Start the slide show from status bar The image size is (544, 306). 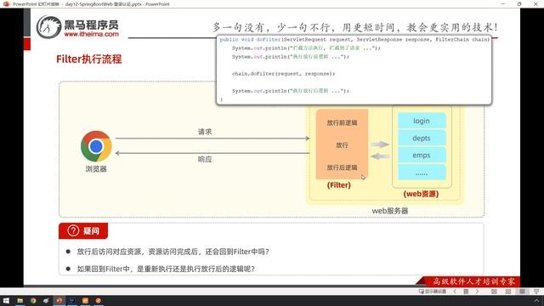pyautogui.click(x=536, y=292)
